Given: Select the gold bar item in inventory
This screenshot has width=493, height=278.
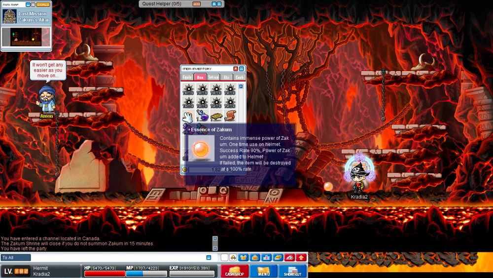Looking at the screenshot, I should [216, 116].
